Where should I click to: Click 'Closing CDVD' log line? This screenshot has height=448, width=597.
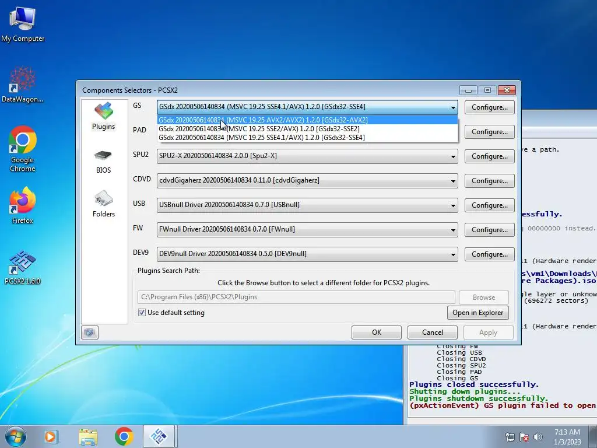[x=461, y=359]
